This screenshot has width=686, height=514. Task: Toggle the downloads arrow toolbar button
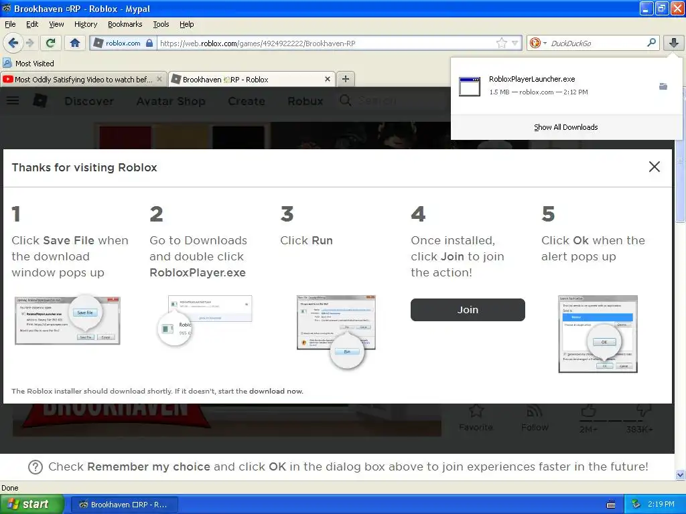pyautogui.click(x=674, y=43)
